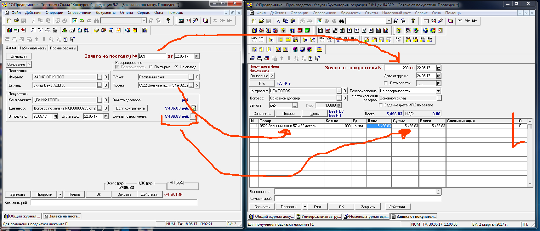The width and height of the screenshot is (540, 231).
Task: Click the Cut scissors icon in right window
Action: [278, 21]
